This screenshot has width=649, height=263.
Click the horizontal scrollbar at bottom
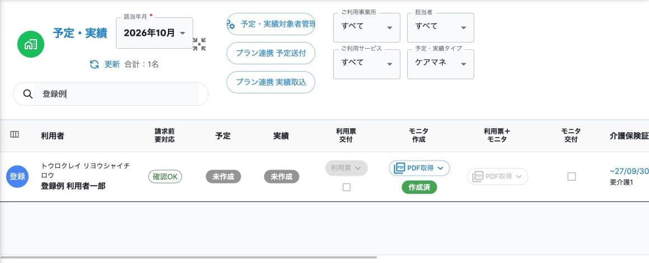pyautogui.click(x=189, y=257)
